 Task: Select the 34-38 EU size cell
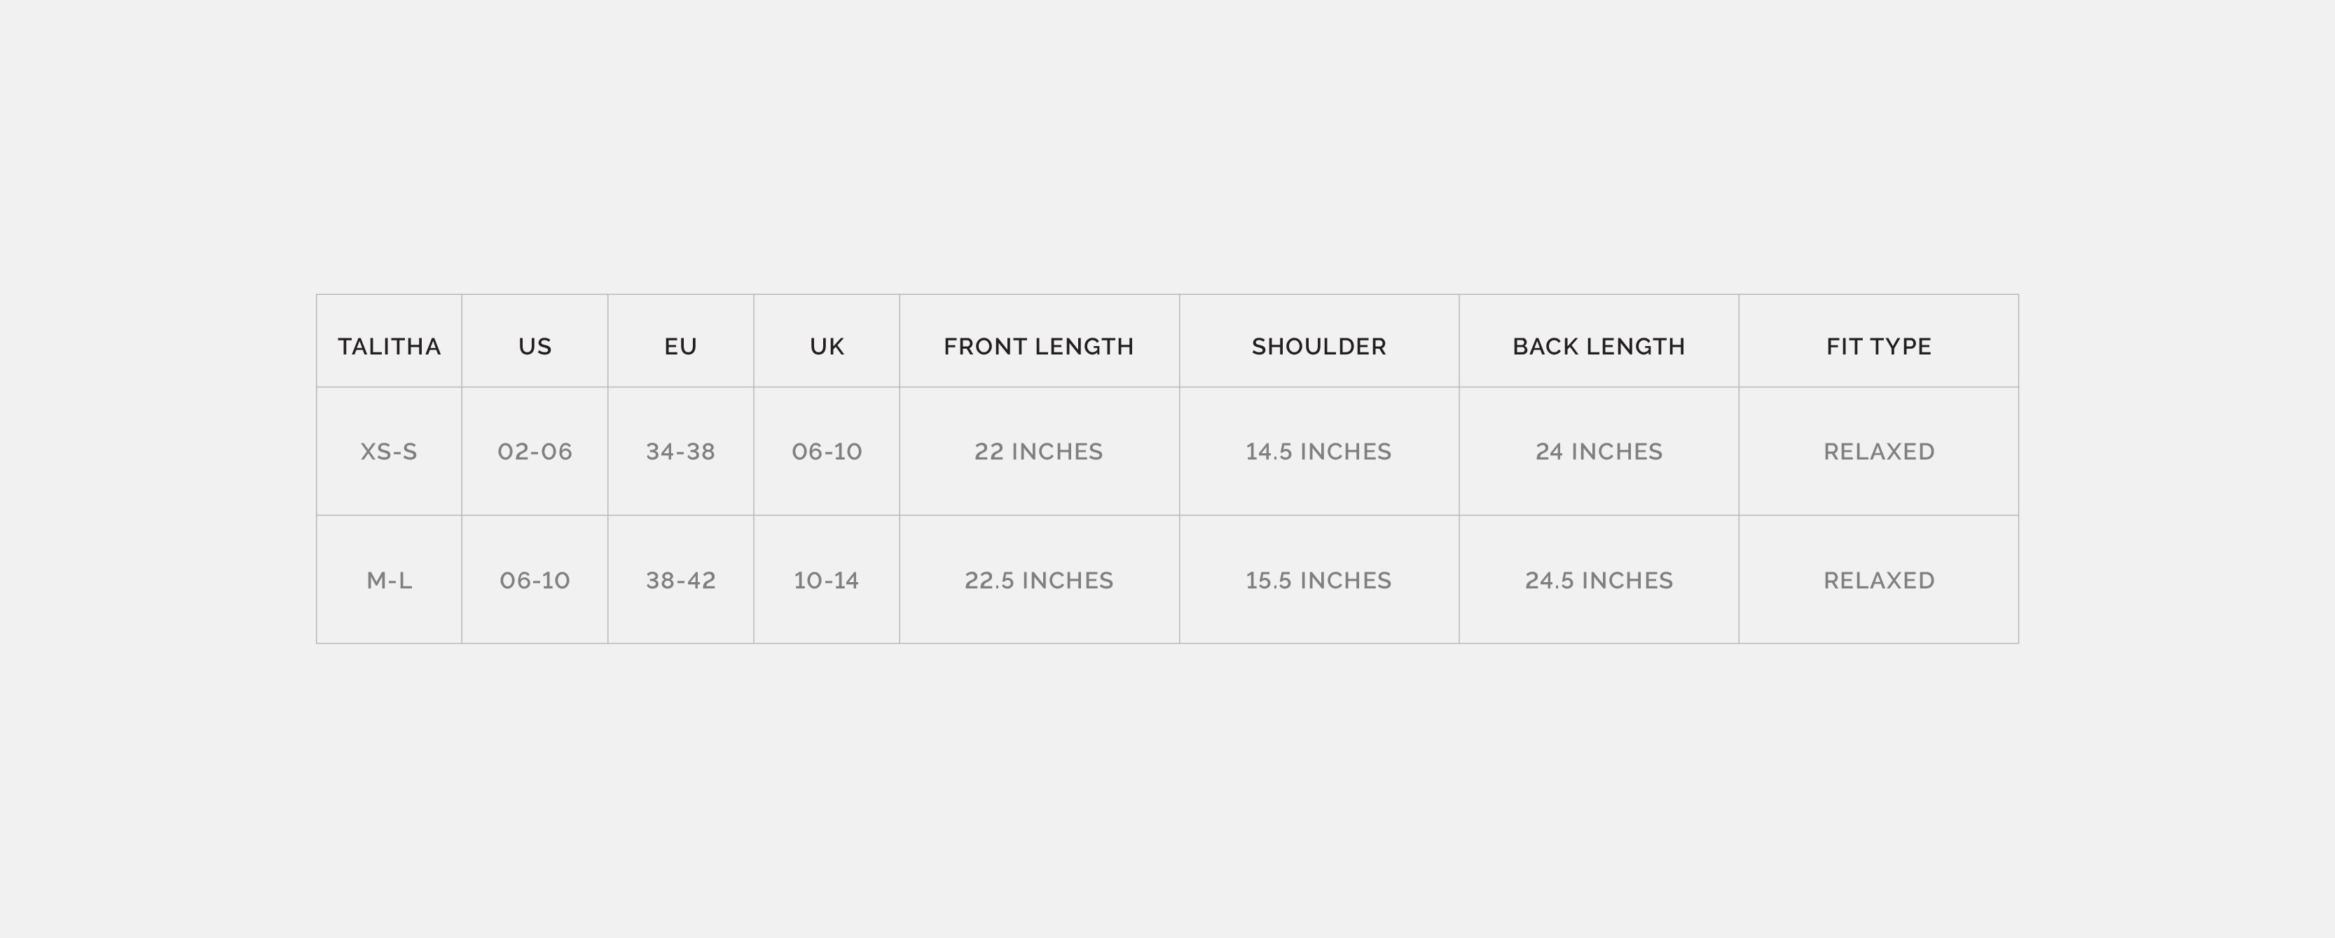681,451
